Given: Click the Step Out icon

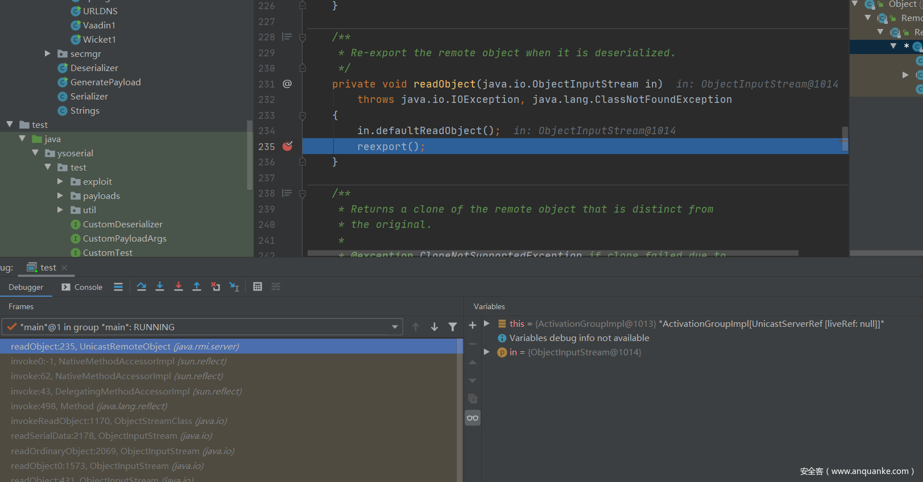Looking at the screenshot, I should click(x=197, y=287).
